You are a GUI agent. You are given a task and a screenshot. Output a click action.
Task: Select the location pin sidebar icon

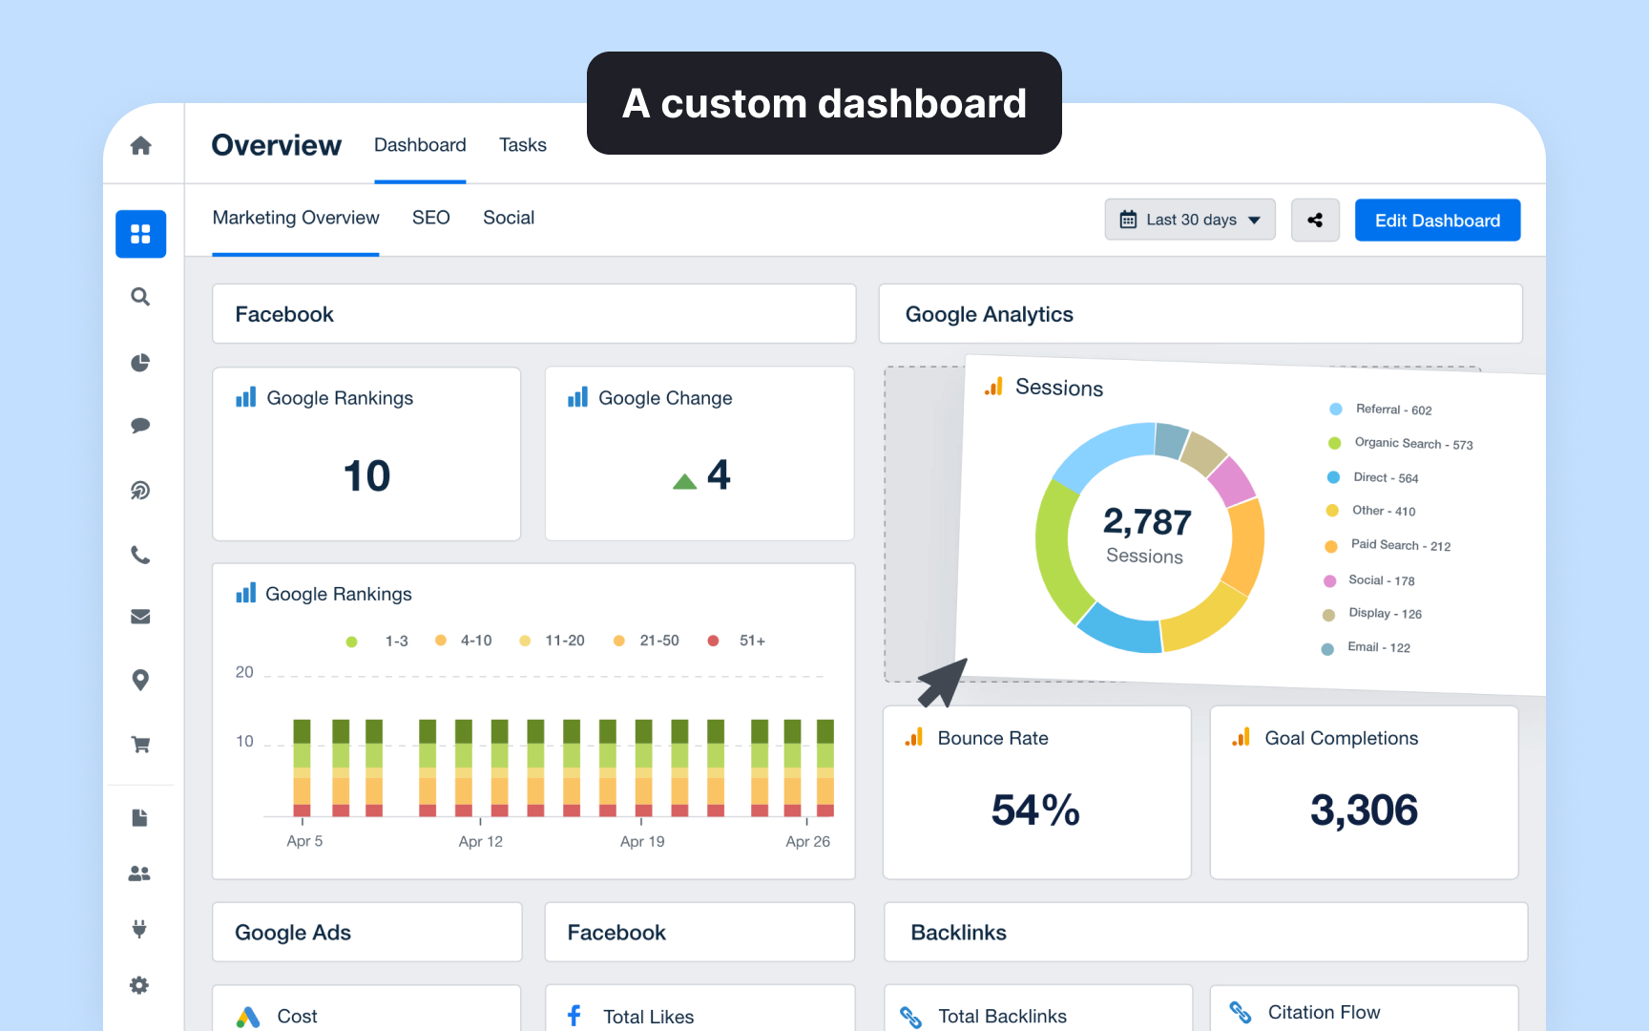140,680
